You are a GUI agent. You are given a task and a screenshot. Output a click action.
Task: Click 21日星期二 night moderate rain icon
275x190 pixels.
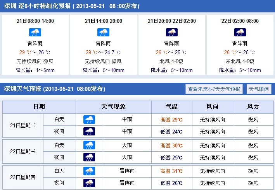[x=89, y=132]
